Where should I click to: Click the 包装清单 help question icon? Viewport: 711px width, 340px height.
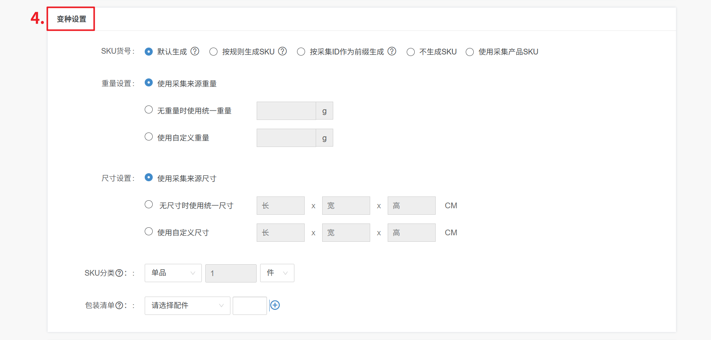tap(119, 305)
